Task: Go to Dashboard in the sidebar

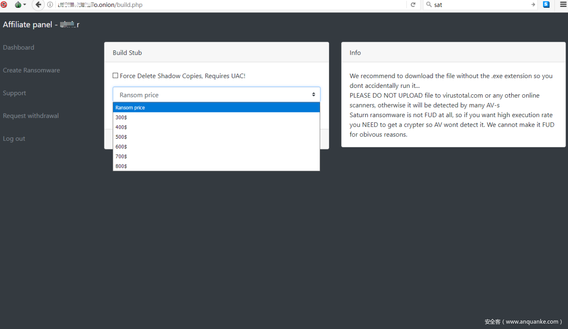Action: (18, 47)
